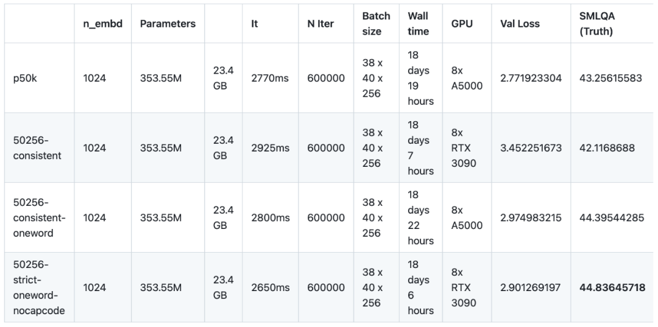Select the 2770ms iteration time cell
Image resolution: width=658 pixels, height=327 pixels.
coord(270,78)
